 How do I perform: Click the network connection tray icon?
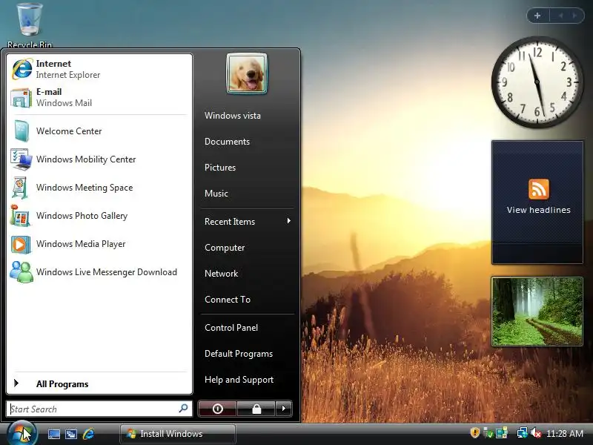tap(522, 432)
